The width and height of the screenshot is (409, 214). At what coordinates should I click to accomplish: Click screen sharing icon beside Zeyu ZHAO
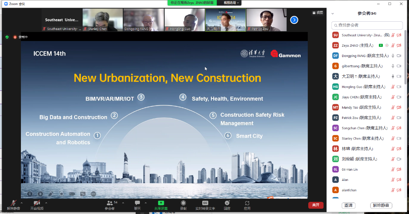381,45
